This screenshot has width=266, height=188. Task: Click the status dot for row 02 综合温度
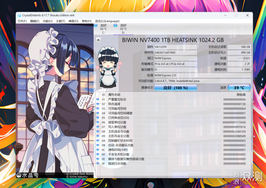pos(98,104)
